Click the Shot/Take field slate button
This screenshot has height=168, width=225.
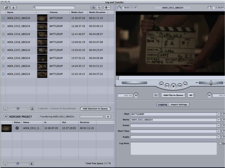point(223,131)
